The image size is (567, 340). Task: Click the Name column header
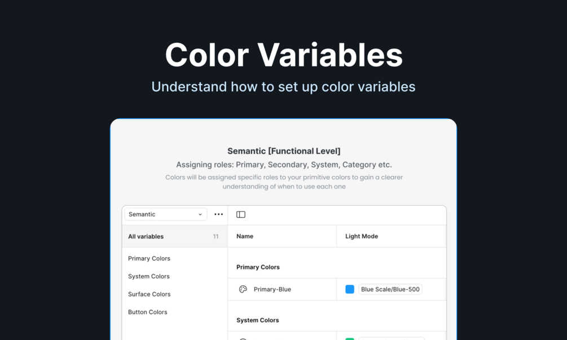click(245, 236)
